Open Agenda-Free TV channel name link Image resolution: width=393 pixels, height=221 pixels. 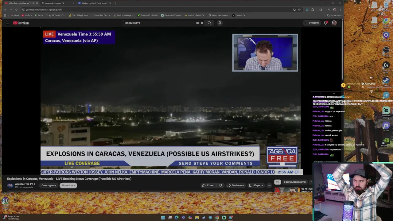click(x=25, y=184)
